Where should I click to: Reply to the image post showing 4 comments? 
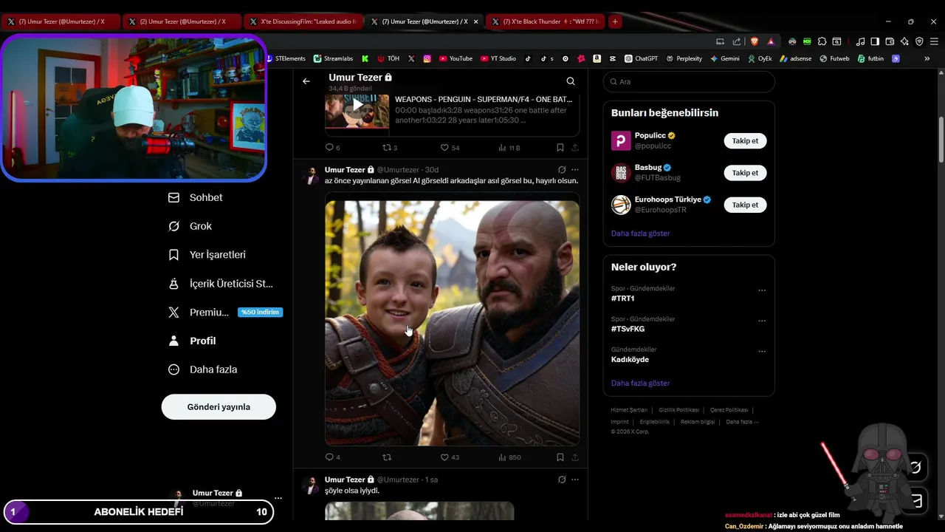point(332,457)
